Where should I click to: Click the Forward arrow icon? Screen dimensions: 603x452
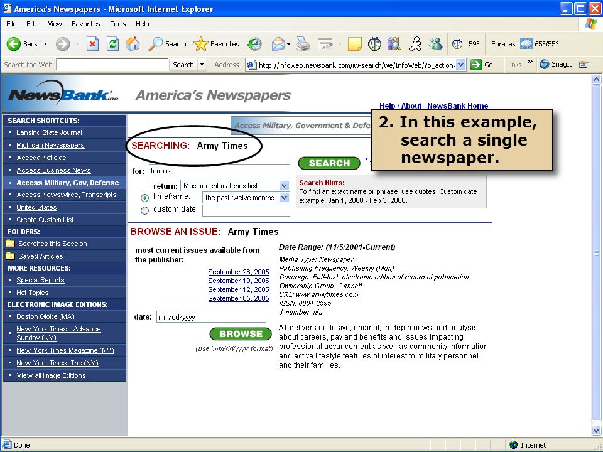63,44
